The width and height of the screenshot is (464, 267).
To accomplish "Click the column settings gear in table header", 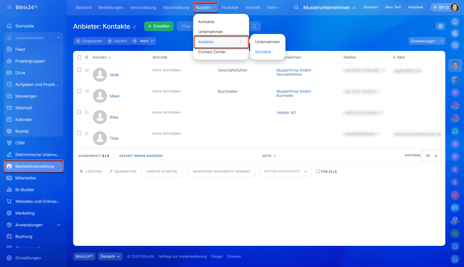I will 86,57.
